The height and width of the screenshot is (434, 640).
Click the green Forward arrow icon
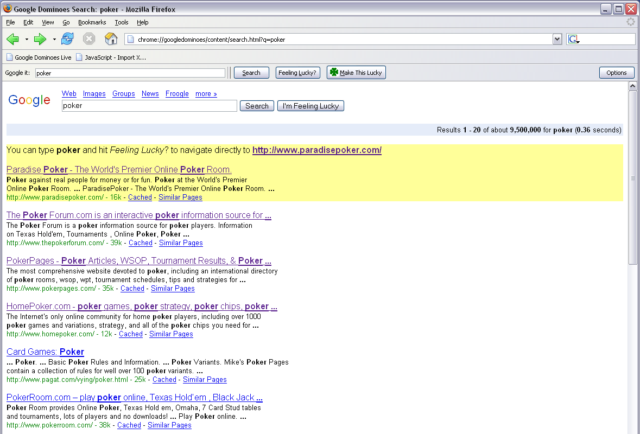pyautogui.click(x=40, y=39)
